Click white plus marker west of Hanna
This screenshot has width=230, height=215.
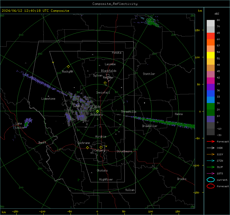pos(144,103)
